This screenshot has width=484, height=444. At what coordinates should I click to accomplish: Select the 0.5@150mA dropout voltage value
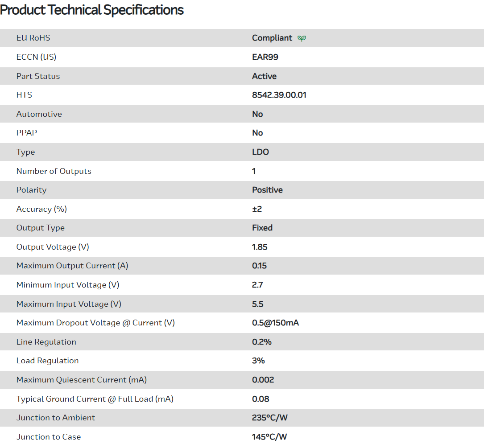click(x=275, y=323)
